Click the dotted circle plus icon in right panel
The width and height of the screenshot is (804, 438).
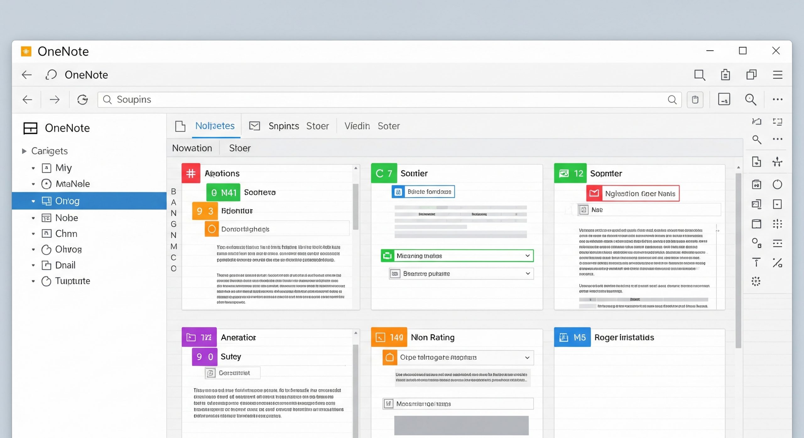pos(756,281)
